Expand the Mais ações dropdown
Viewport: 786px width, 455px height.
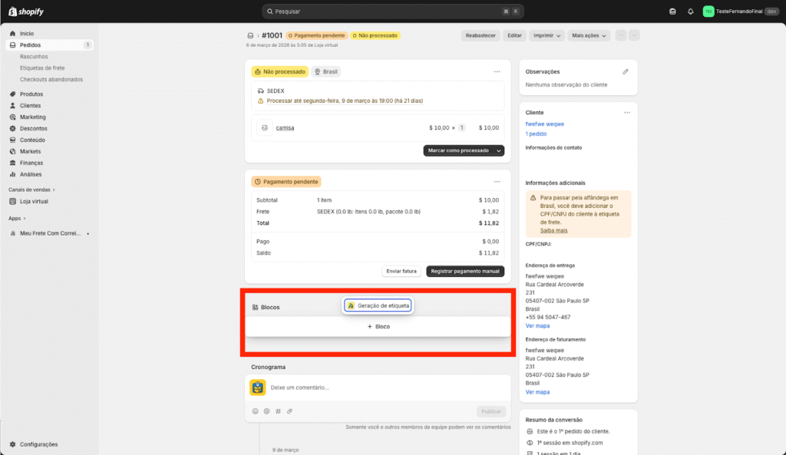click(x=589, y=35)
